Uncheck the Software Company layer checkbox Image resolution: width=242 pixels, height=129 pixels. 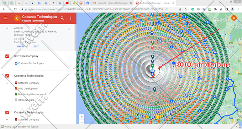pos(7,56)
